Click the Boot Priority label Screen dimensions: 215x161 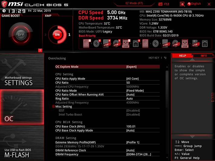click(87, 36)
